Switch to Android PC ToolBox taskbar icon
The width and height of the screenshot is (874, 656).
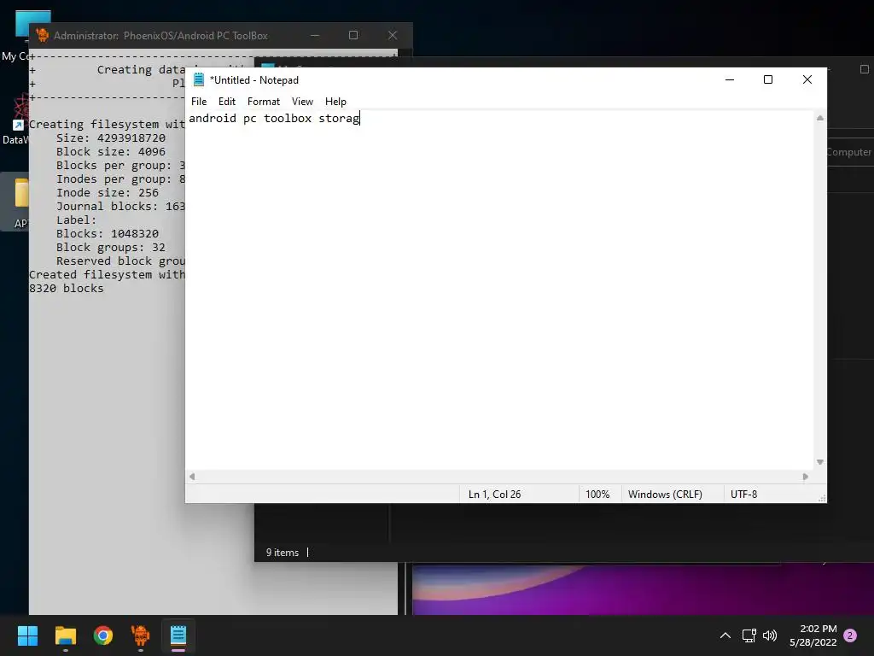point(141,635)
